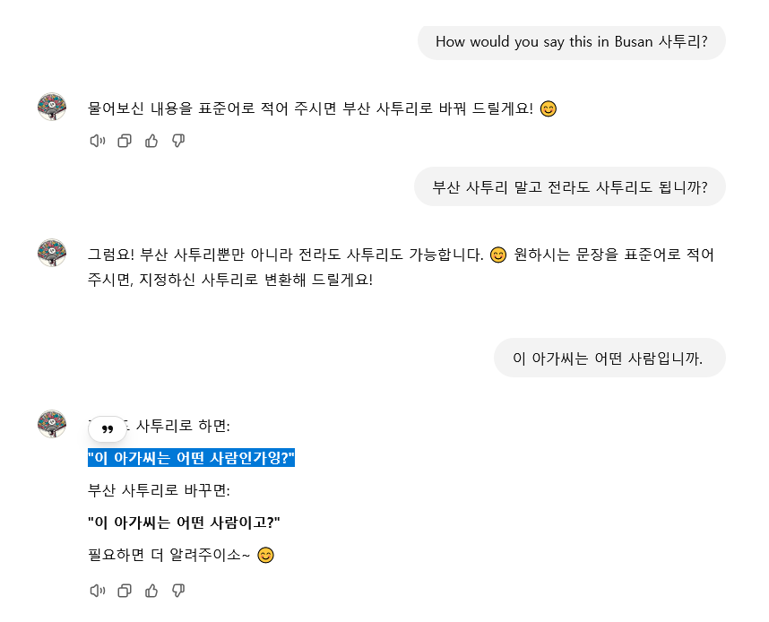Thumbs down the first assistant reply

coord(178,141)
